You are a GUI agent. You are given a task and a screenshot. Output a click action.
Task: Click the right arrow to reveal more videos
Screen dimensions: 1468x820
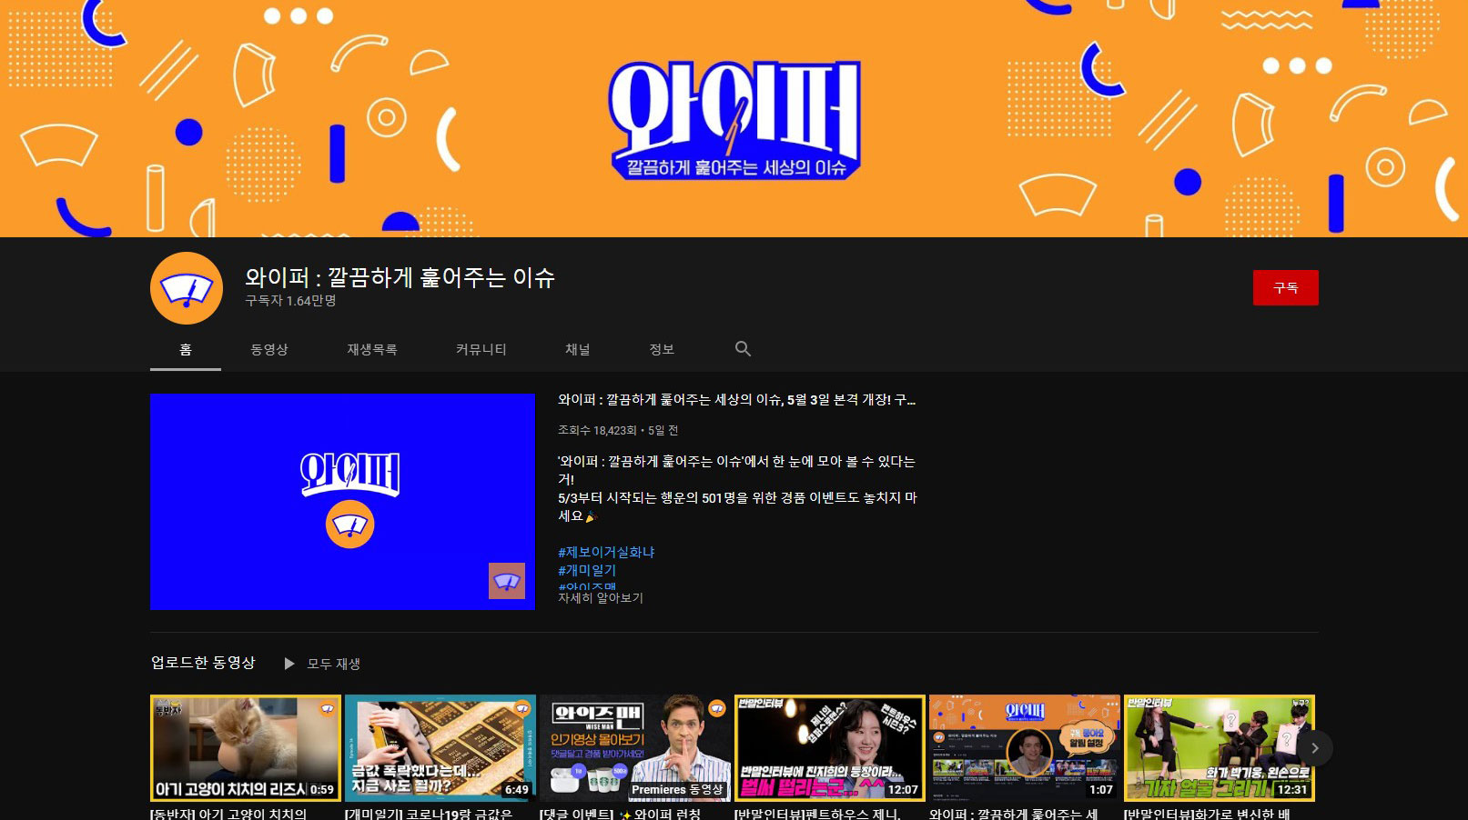(x=1314, y=747)
